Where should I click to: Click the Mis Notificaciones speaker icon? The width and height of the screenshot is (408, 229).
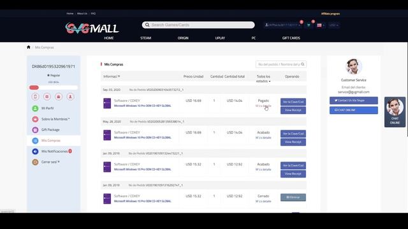[35, 151]
